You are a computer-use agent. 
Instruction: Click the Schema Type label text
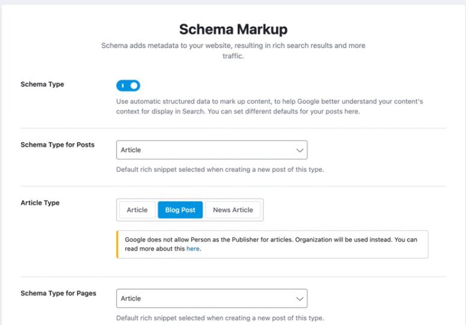point(42,84)
